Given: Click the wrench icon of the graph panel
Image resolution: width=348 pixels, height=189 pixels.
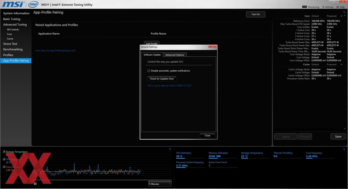Looking at the screenshot, I should tap(170, 149).
